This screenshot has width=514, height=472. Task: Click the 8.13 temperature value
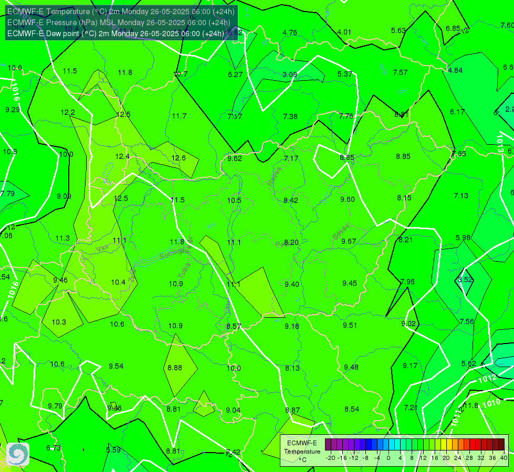pyautogui.click(x=292, y=369)
